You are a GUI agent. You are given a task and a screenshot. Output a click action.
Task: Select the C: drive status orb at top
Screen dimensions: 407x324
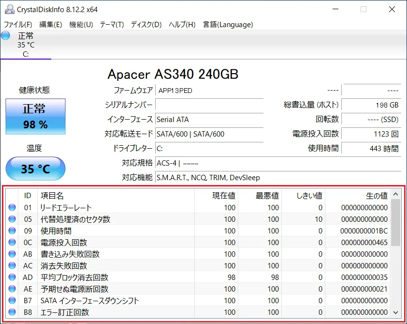(x=5, y=35)
